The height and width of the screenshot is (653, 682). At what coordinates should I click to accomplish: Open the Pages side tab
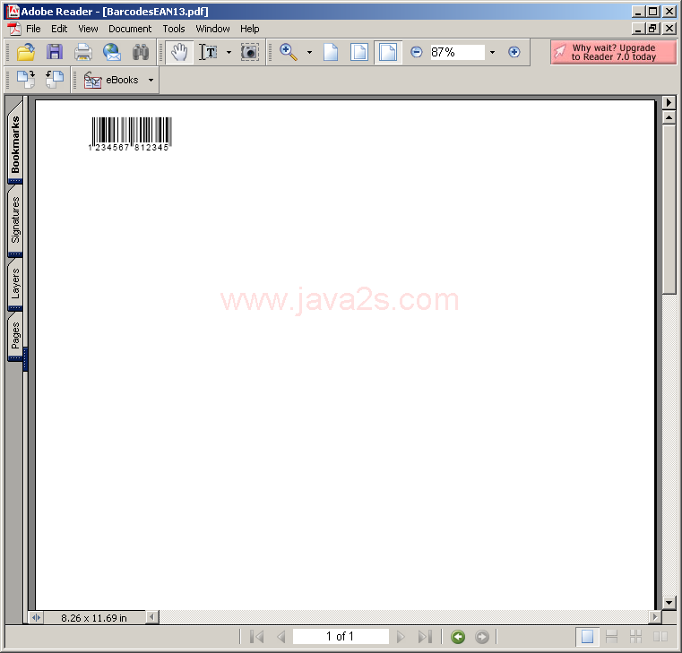(15, 336)
